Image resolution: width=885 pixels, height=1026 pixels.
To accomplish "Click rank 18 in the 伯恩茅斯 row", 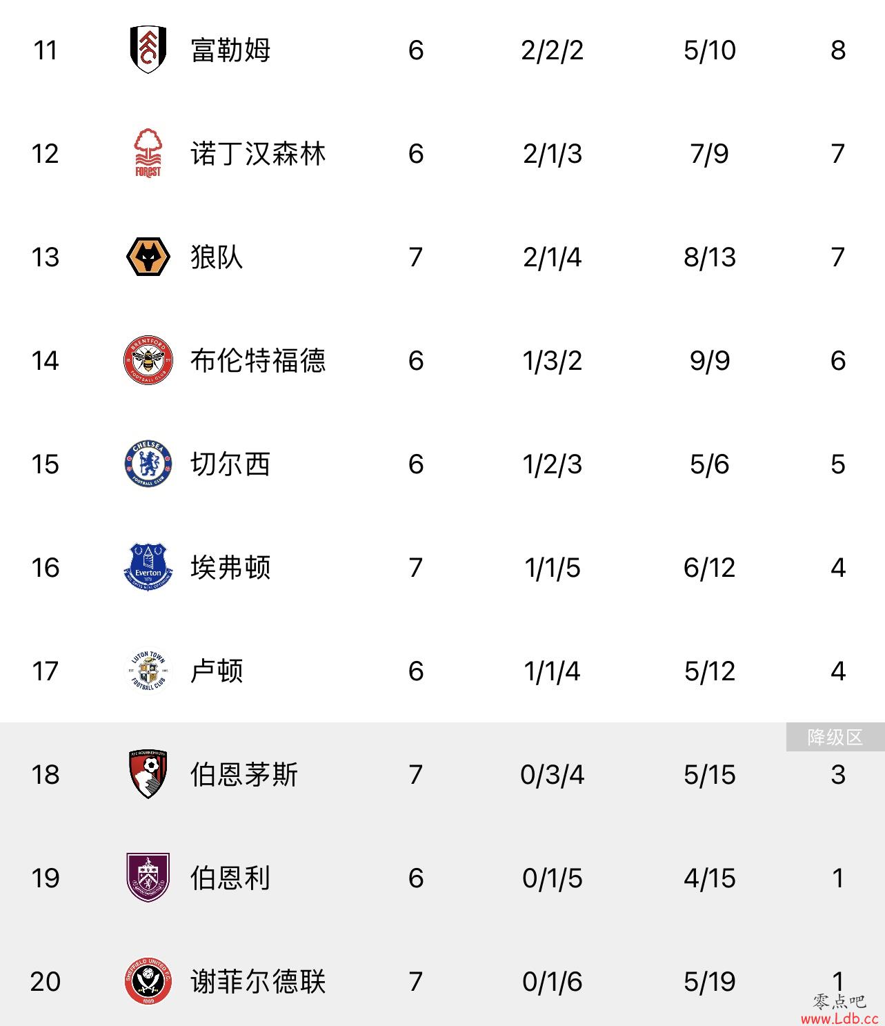I will coord(45,774).
